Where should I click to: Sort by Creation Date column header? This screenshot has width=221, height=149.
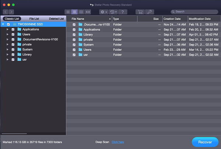pyautogui.click(x=175, y=19)
